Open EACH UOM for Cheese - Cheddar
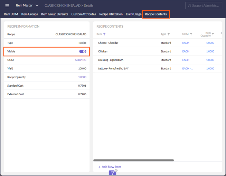Image resolution: width=226 pixels, height=176 pixels. coord(186,43)
